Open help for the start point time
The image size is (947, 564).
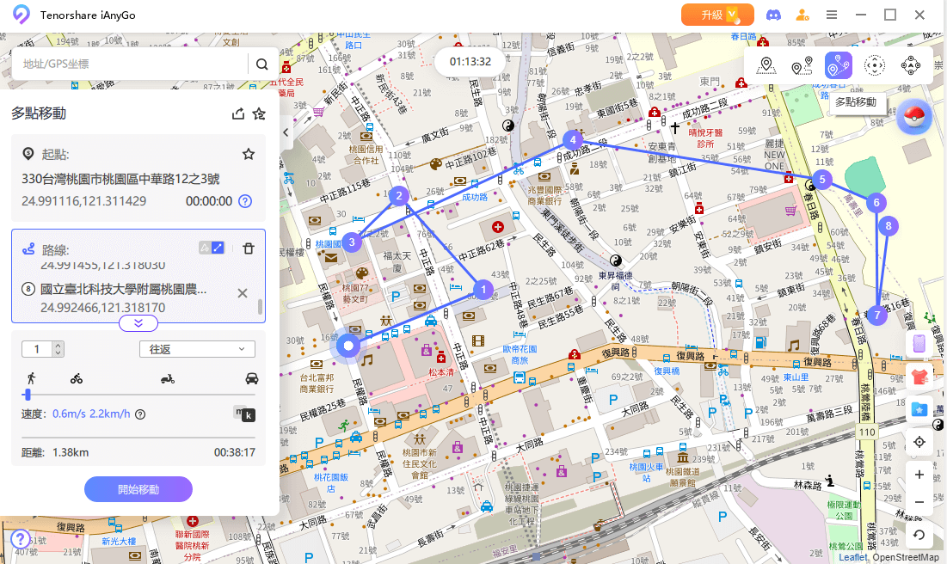click(245, 201)
